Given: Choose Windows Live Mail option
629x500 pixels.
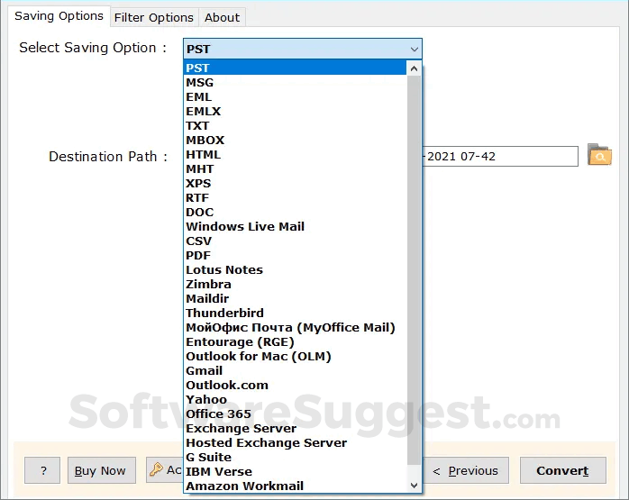Looking at the screenshot, I should 295,226.
